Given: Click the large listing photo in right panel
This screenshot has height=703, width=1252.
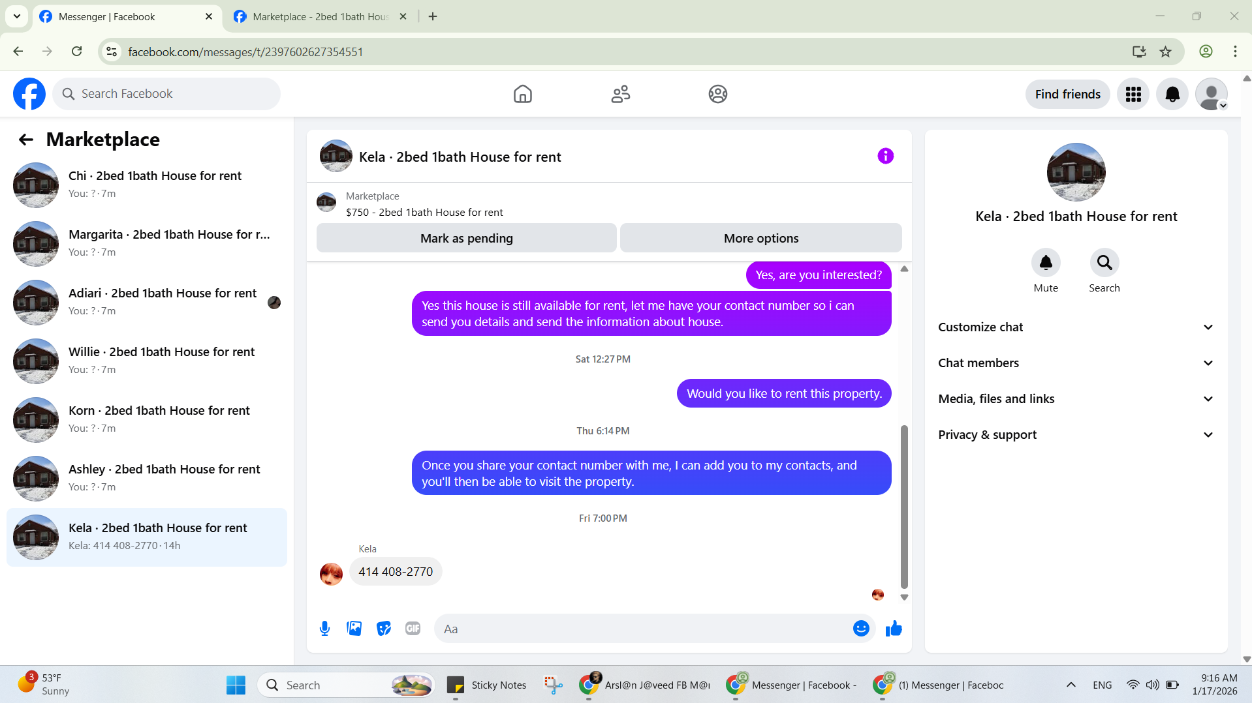Looking at the screenshot, I should click(x=1076, y=172).
